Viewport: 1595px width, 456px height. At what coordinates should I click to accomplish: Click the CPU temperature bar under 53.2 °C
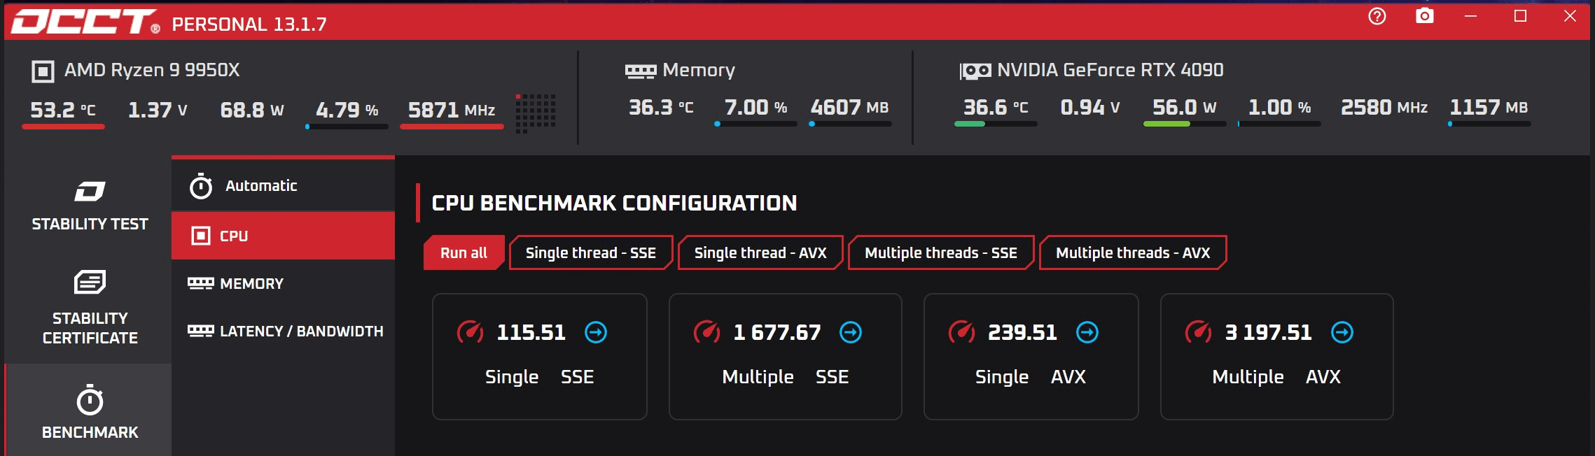click(63, 127)
